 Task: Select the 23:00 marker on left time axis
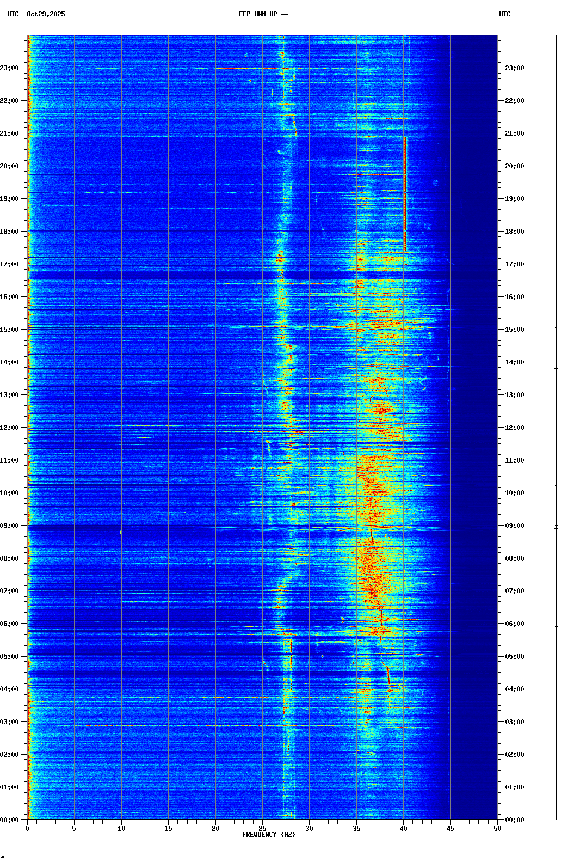point(10,68)
